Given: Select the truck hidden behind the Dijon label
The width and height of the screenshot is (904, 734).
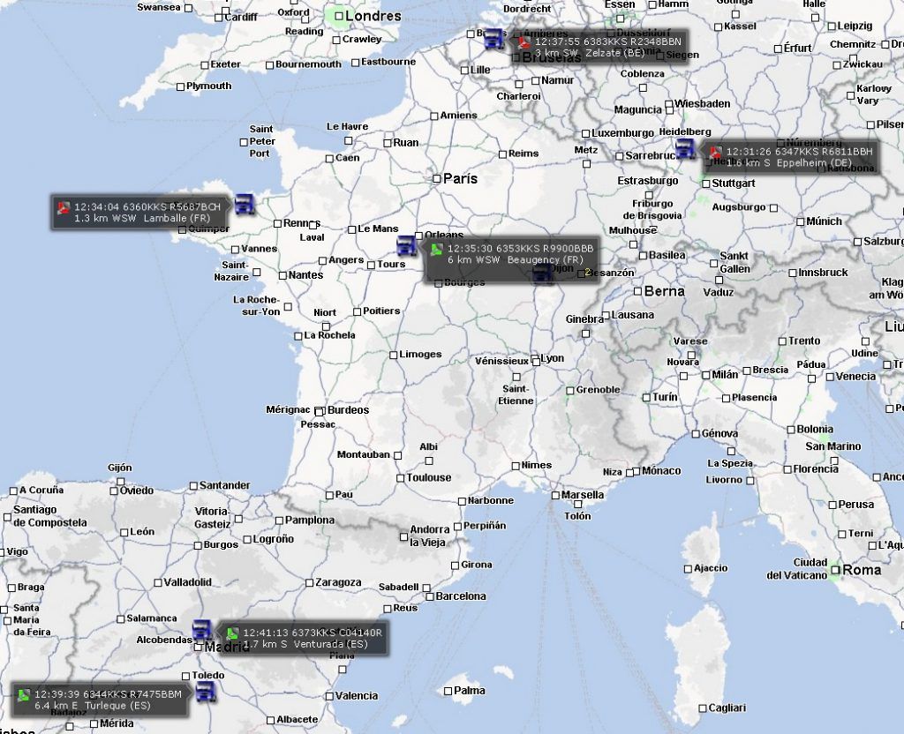Looking at the screenshot, I should pyautogui.click(x=543, y=273).
